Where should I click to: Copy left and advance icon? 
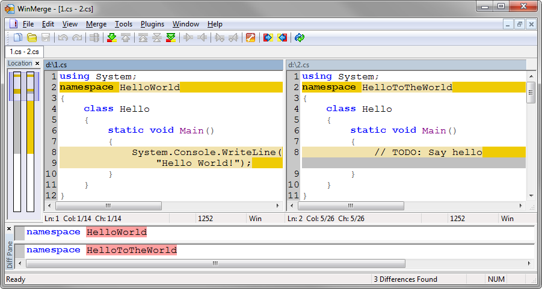(x=233, y=37)
